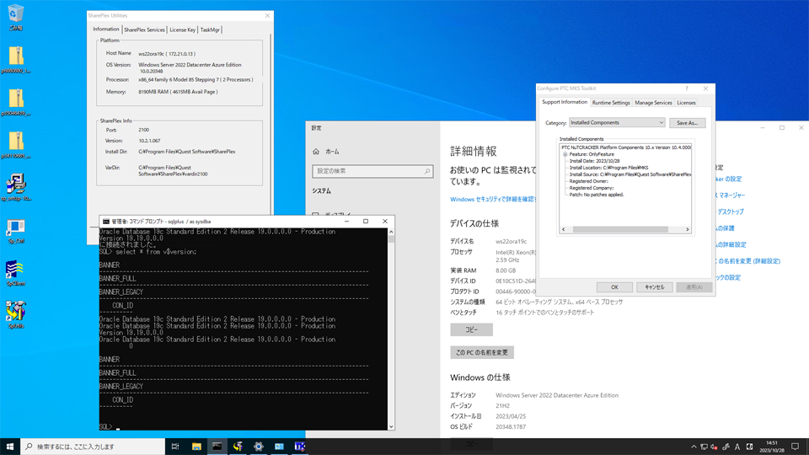Select the third zip archive desktop icon
Screen dimensions: 809x455
click(x=16, y=145)
